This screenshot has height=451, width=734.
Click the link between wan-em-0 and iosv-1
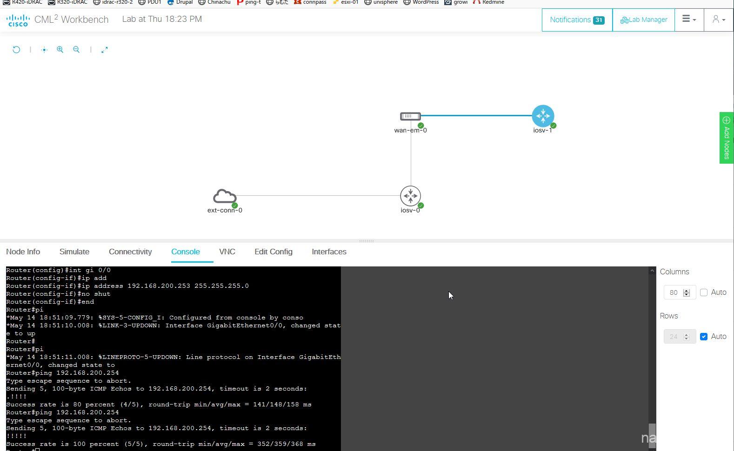pos(476,115)
